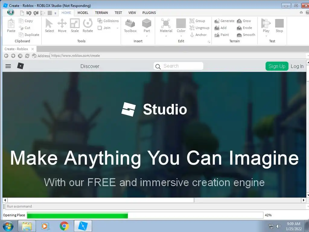Click the browser Back arrow
Viewport: 309px width, 232px height.
(x=6, y=56)
